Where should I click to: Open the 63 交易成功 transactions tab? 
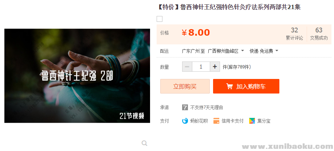[319, 34]
